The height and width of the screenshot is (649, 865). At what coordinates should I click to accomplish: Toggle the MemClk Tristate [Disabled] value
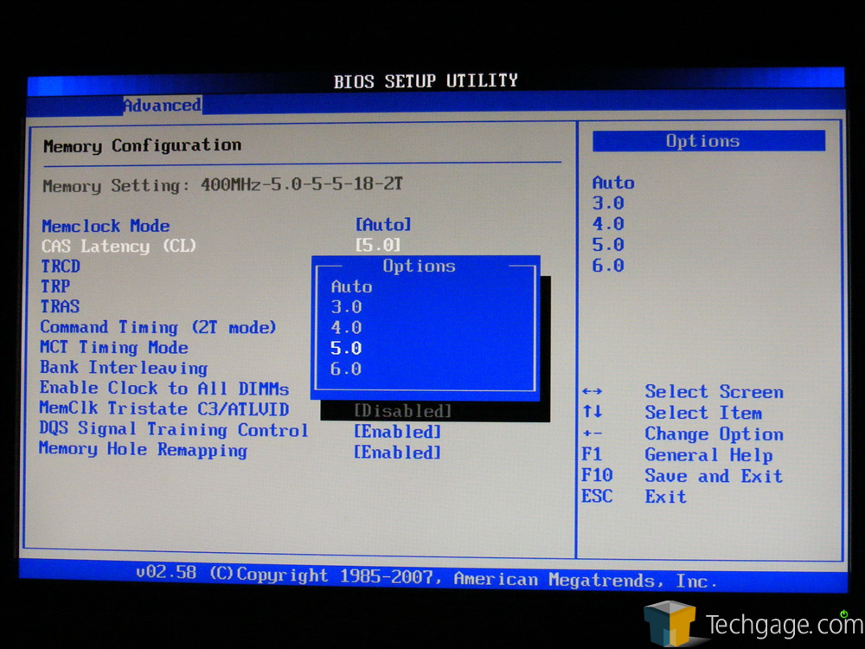pos(402,411)
